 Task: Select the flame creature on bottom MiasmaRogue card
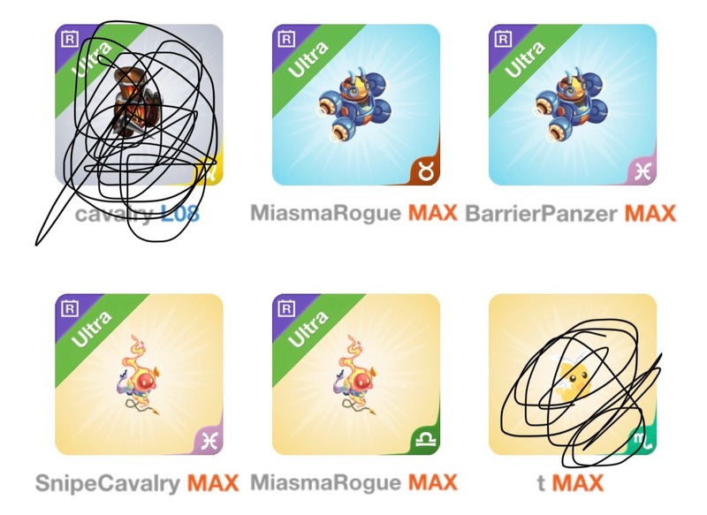[356, 375]
